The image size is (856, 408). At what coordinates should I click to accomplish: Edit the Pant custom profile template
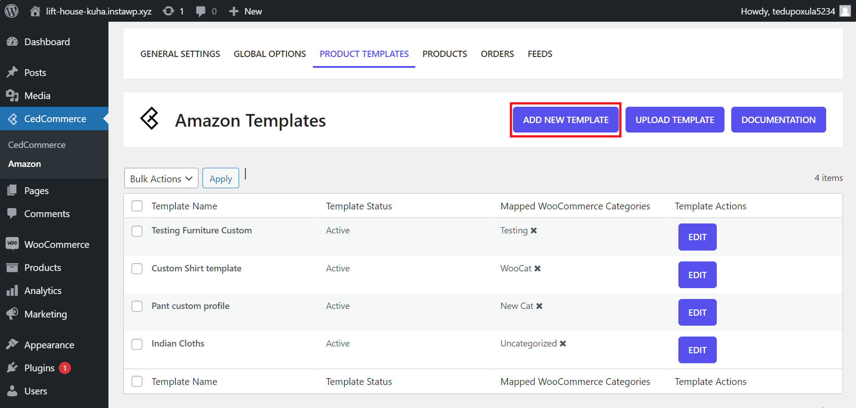tap(697, 312)
